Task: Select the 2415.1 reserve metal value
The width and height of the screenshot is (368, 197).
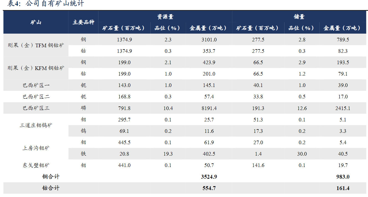Action: coord(343,108)
